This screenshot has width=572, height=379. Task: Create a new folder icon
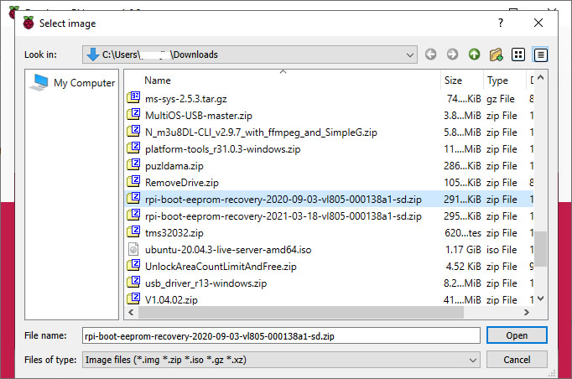click(x=497, y=55)
